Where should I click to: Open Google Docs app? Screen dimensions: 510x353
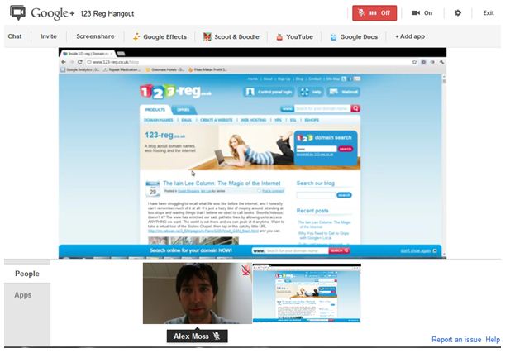(x=354, y=36)
